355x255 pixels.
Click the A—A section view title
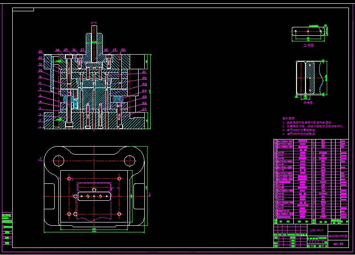94,23
